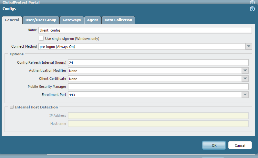Image resolution: width=258 pixels, height=158 pixels.
Task: Enable Use single sign-on (Windows only)
Action: (41, 38)
